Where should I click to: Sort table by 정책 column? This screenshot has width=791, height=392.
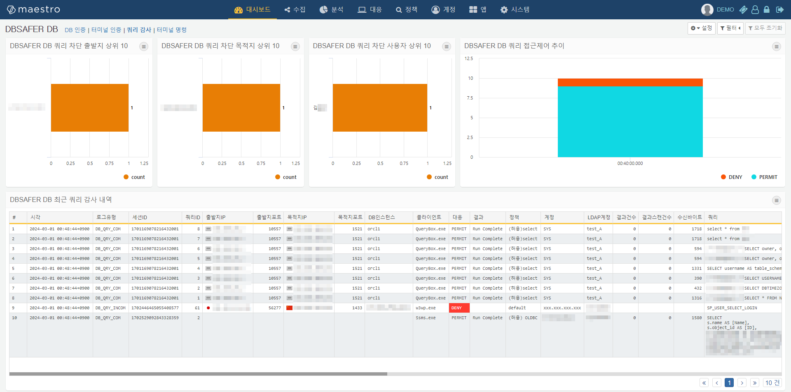pyautogui.click(x=523, y=217)
